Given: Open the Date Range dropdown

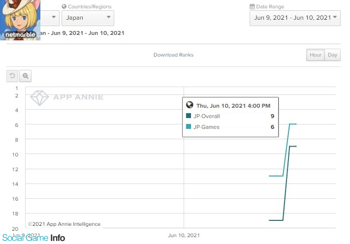Looking at the screenshot, I should click(x=295, y=18).
